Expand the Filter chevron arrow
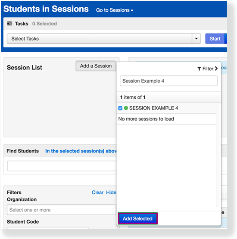The image size is (237, 239). pos(216,68)
